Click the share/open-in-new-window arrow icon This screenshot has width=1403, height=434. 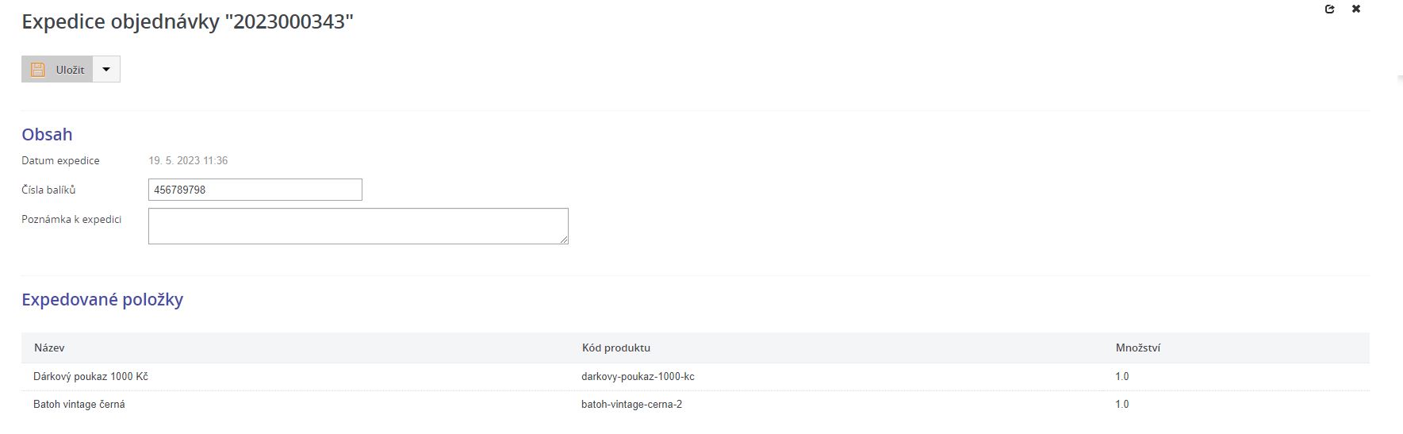click(1330, 10)
